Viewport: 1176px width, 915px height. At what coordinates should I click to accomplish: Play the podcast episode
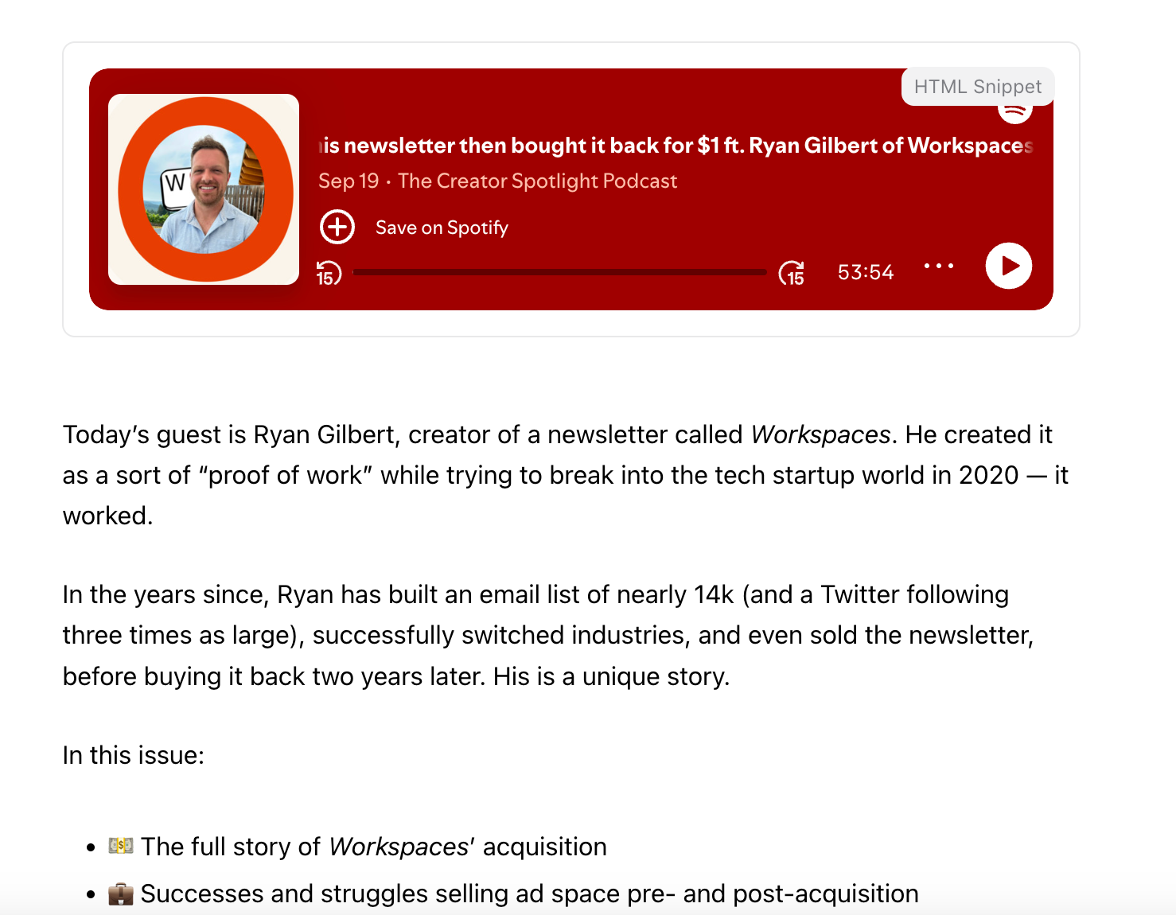[x=1008, y=266]
